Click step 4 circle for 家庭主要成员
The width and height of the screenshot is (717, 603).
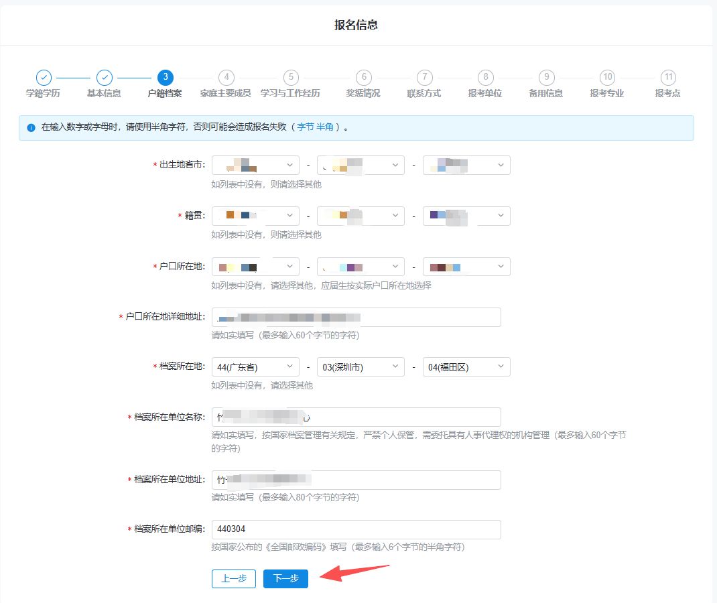(x=226, y=77)
